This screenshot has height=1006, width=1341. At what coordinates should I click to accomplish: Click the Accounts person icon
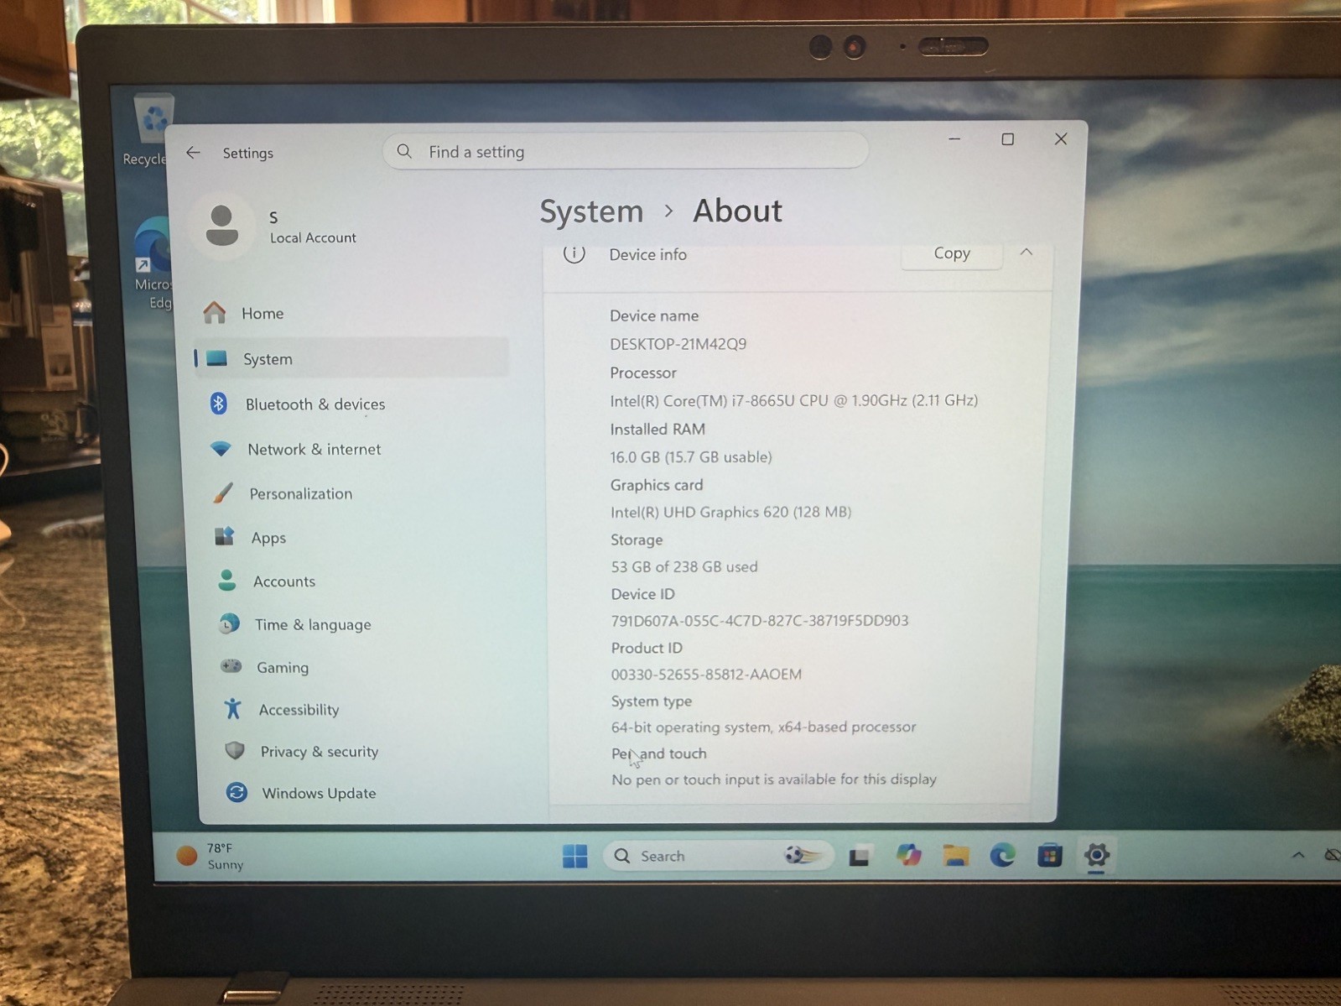click(226, 581)
